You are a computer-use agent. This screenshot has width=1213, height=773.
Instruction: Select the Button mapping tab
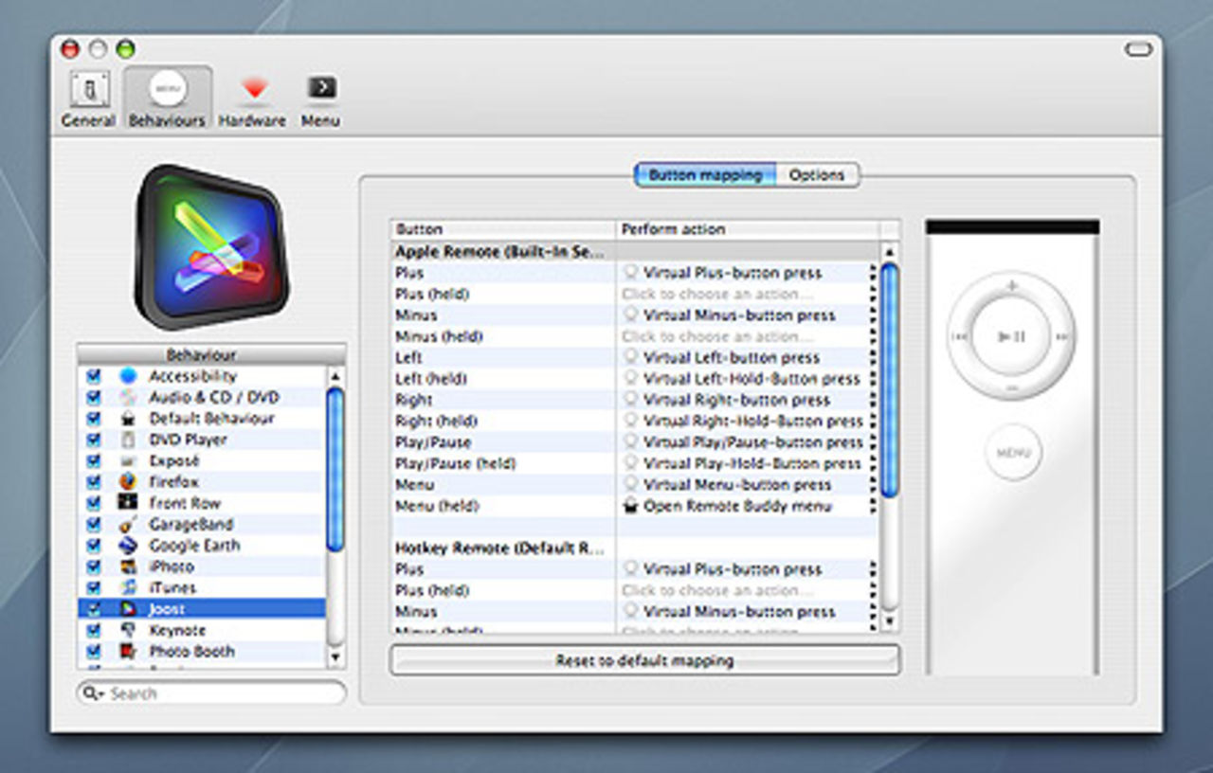pos(705,175)
